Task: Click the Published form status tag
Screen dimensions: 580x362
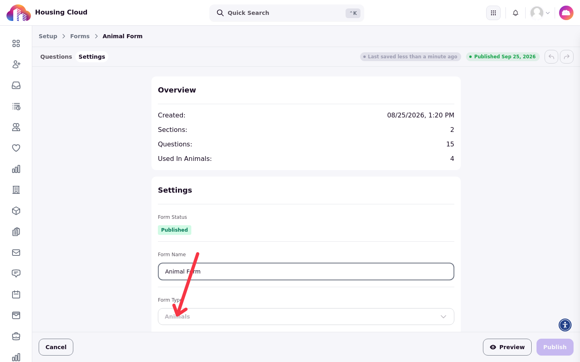Action: pos(174,230)
